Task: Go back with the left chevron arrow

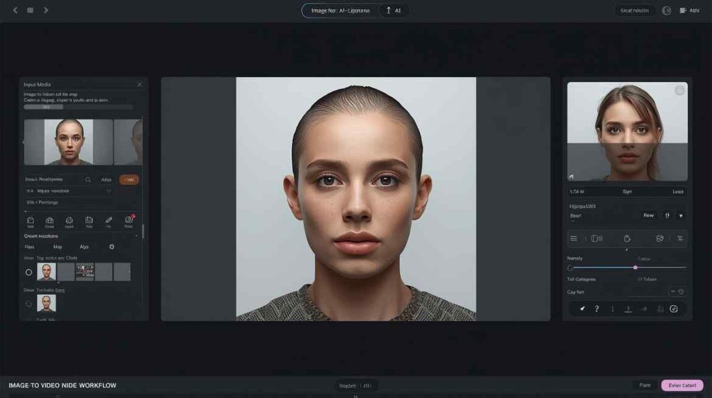Action: click(15, 10)
